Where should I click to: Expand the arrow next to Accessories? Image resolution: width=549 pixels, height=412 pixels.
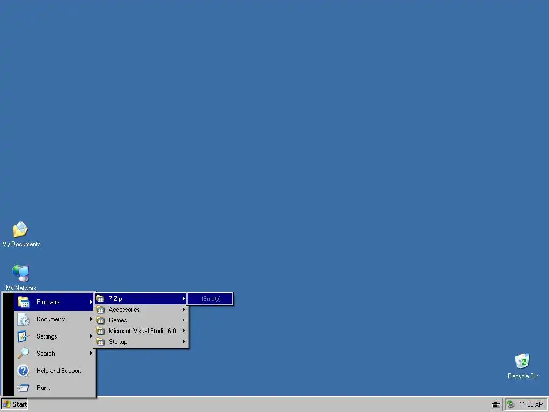pos(184,310)
